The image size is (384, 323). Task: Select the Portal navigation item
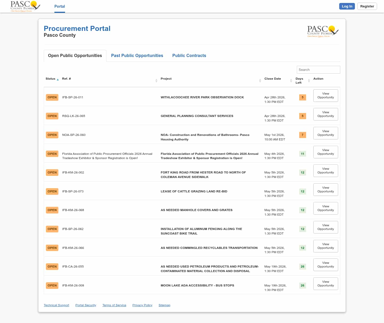tap(59, 6)
